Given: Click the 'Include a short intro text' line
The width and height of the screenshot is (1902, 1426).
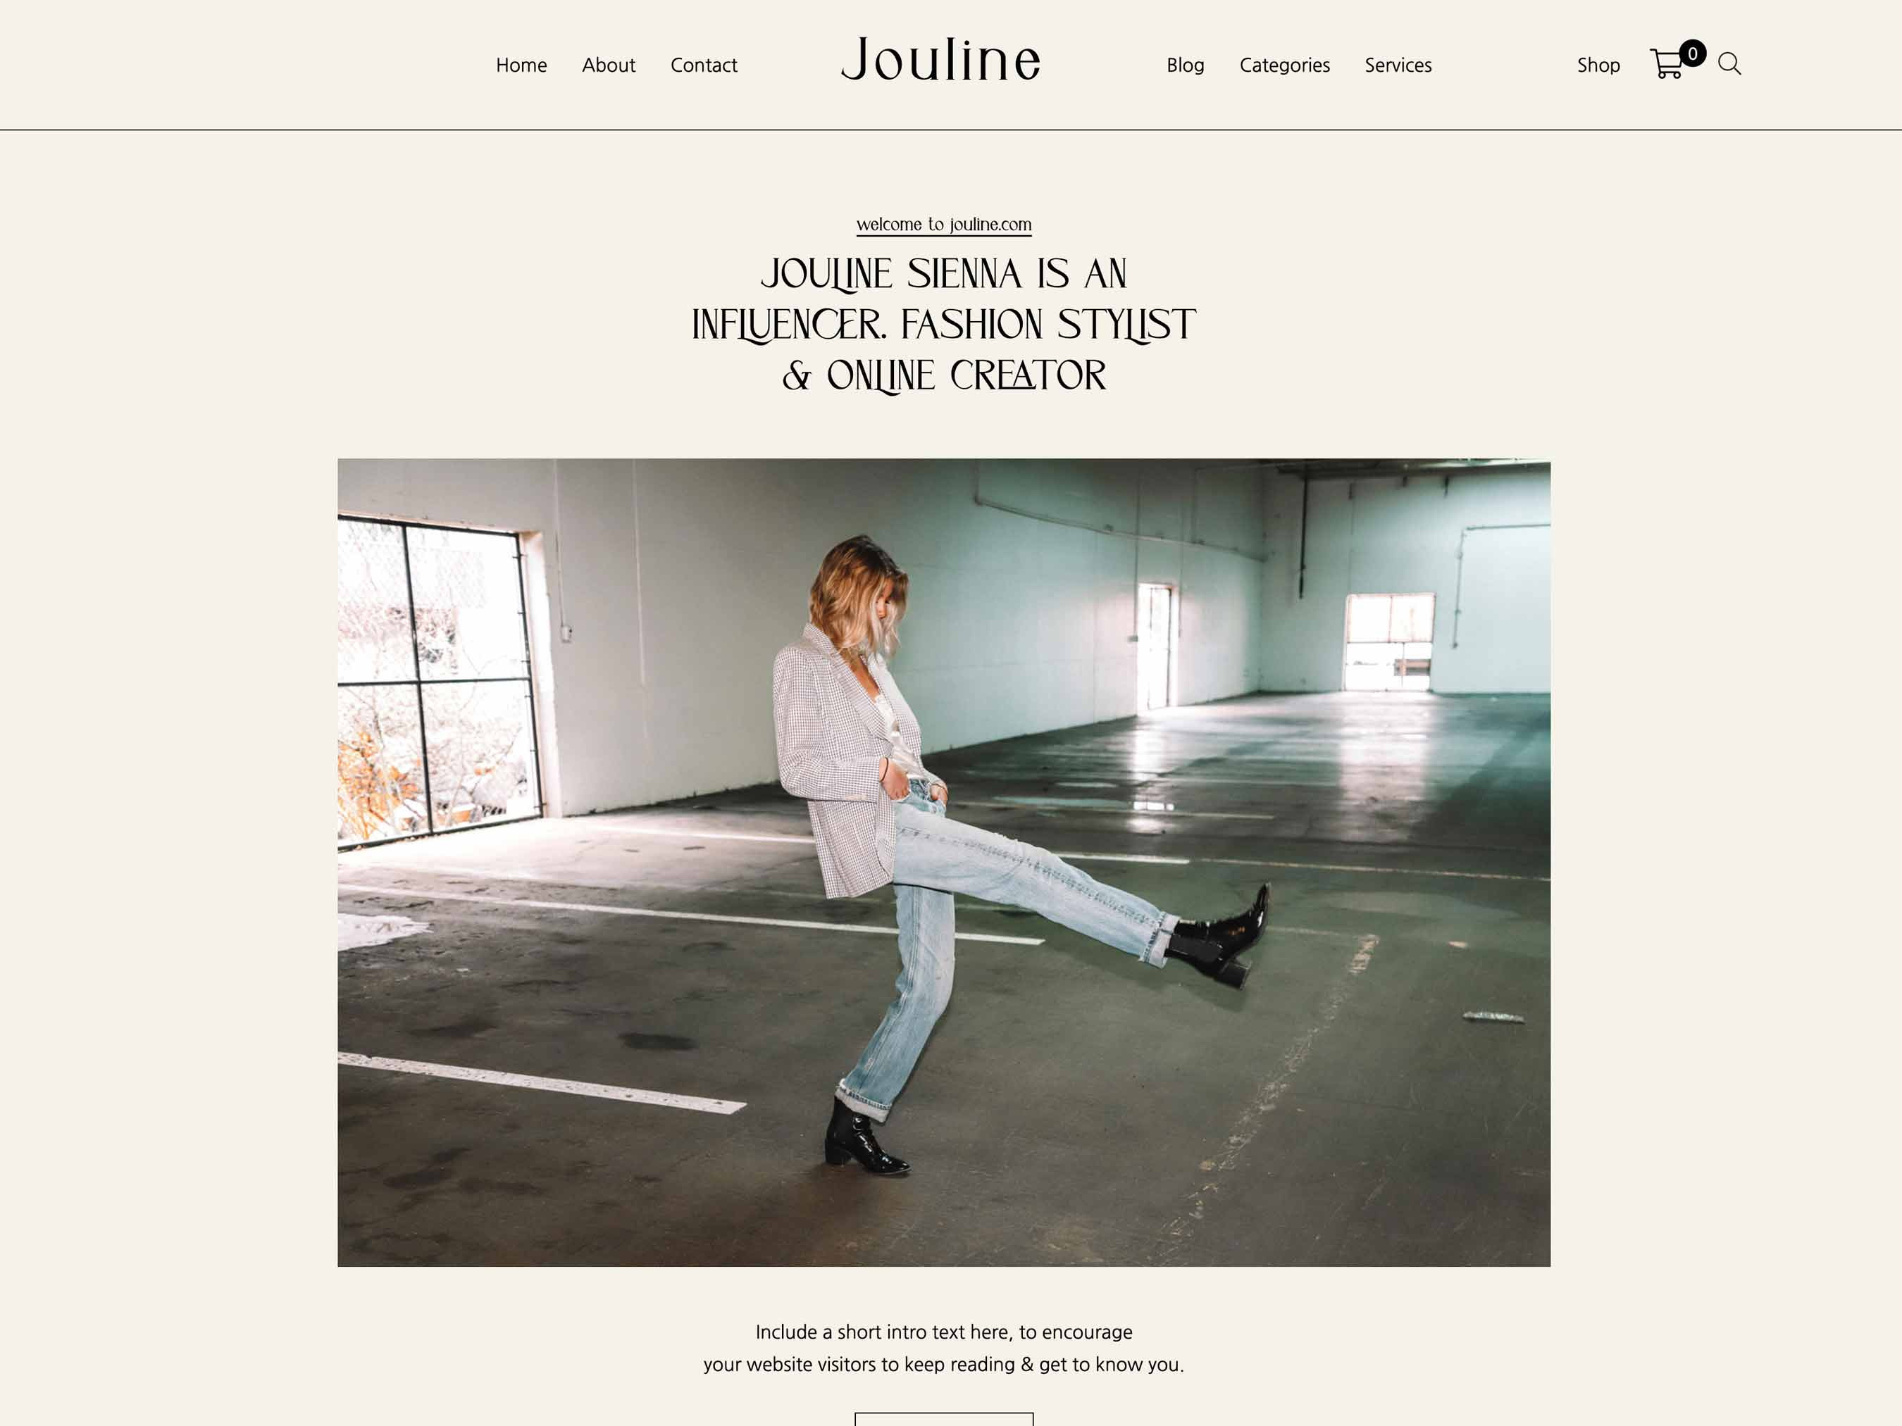Looking at the screenshot, I should pyautogui.click(x=943, y=1332).
